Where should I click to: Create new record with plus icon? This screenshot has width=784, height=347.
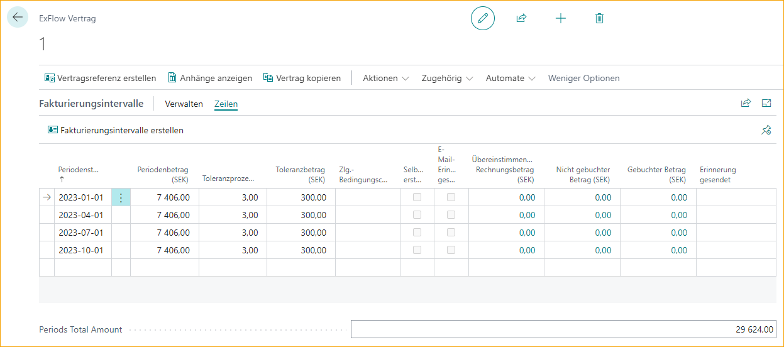click(561, 18)
